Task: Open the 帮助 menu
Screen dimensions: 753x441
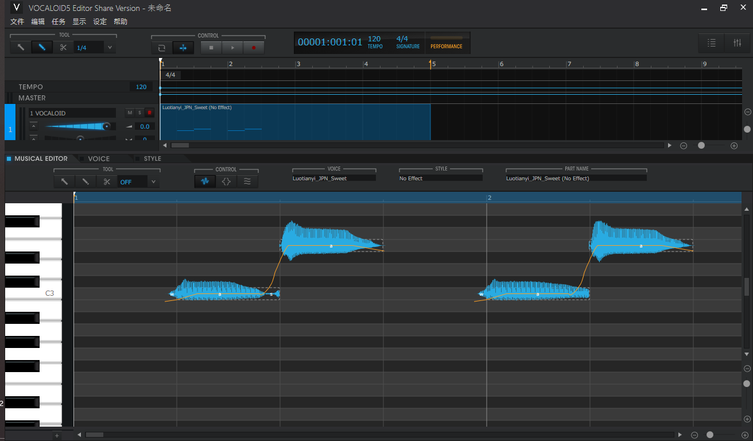Action: pos(121,22)
